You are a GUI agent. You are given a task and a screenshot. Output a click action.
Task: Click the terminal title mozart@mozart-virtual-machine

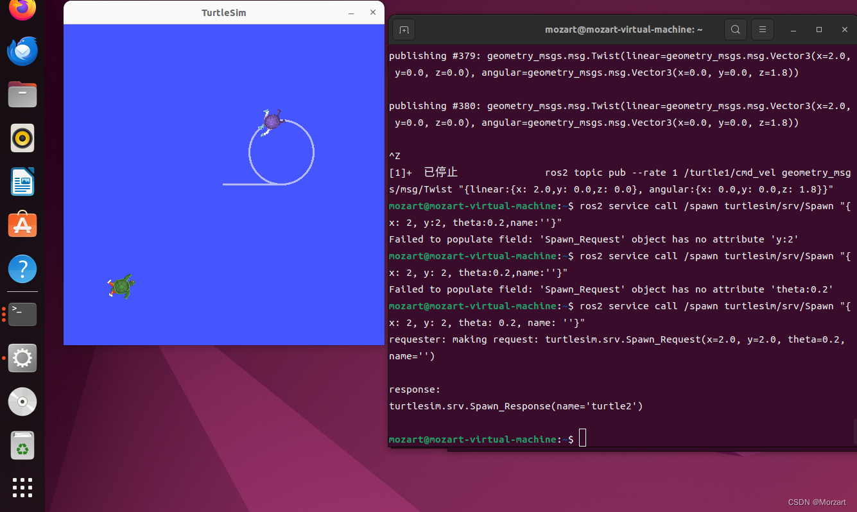pos(623,30)
